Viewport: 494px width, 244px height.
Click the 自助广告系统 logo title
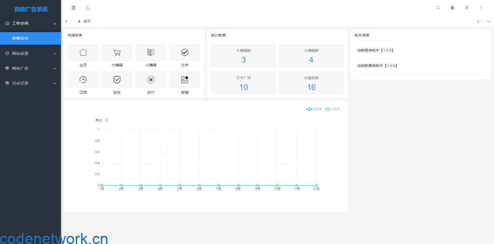point(31,9)
